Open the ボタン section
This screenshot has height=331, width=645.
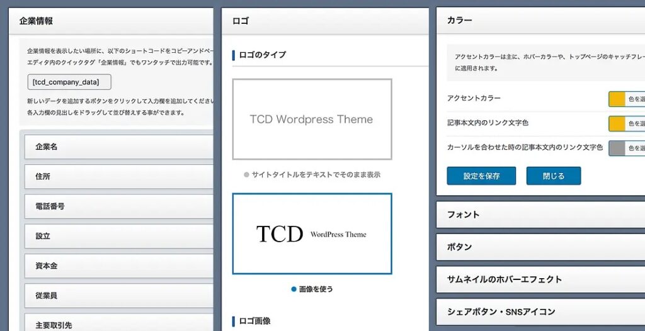[540, 247]
